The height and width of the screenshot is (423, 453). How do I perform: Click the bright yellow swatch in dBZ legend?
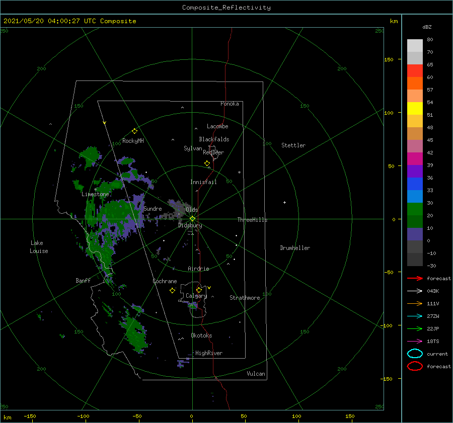tap(415, 108)
